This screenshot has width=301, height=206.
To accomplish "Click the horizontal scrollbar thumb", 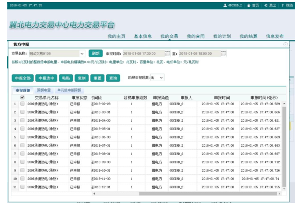I will click(x=208, y=194).
